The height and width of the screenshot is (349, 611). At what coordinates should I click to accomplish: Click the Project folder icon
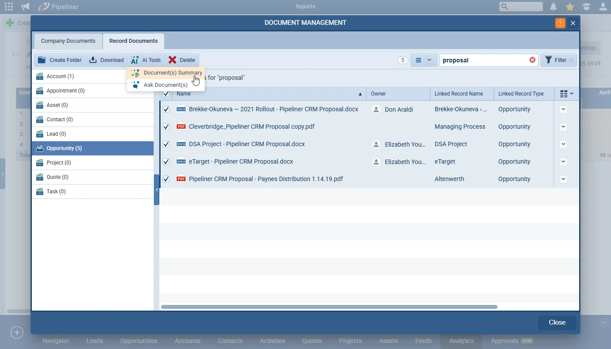pos(40,163)
